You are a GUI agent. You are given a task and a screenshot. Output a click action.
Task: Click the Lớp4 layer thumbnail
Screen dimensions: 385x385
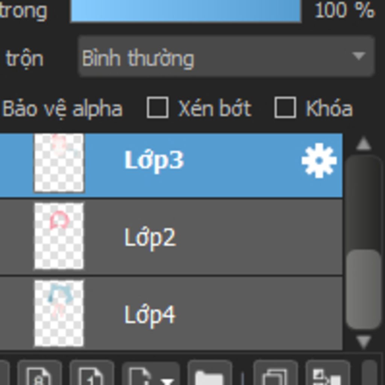[x=59, y=313]
